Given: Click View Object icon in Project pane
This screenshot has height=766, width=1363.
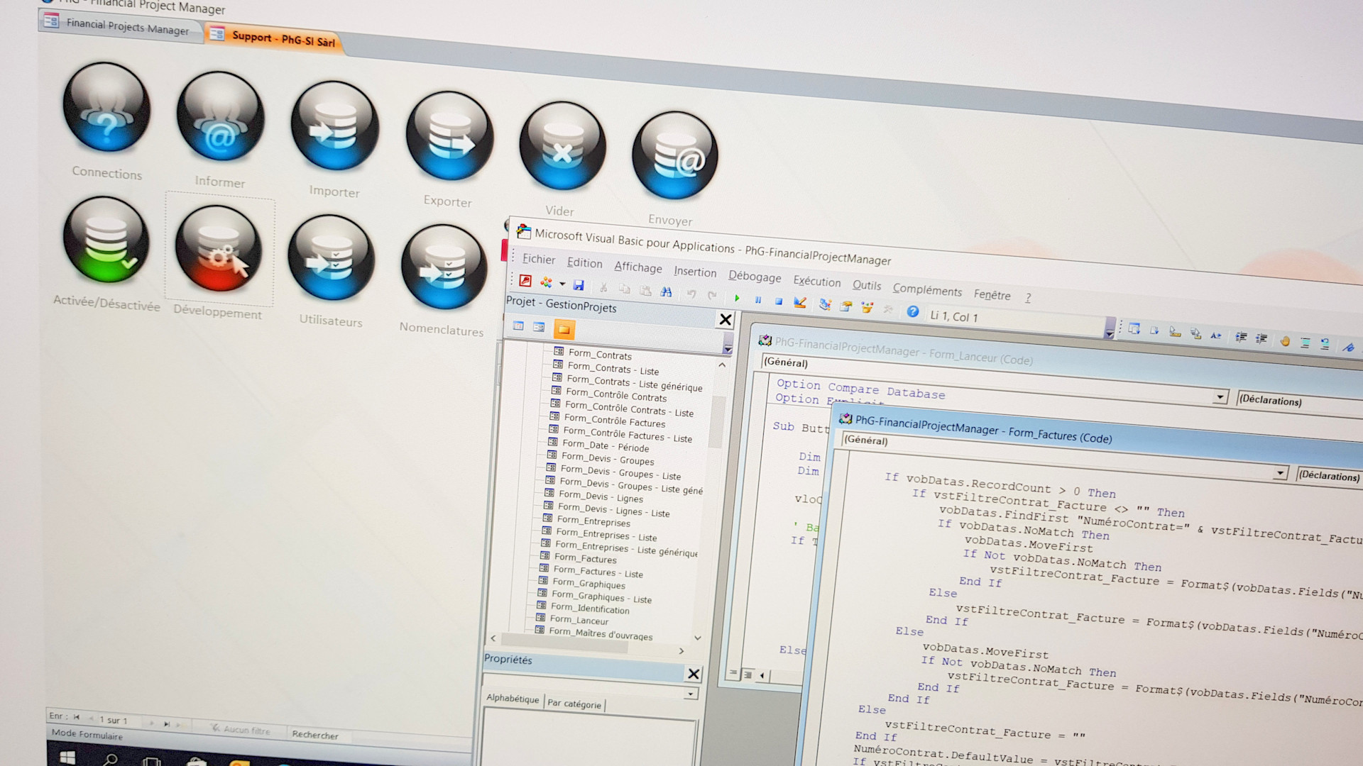Looking at the screenshot, I should (539, 328).
